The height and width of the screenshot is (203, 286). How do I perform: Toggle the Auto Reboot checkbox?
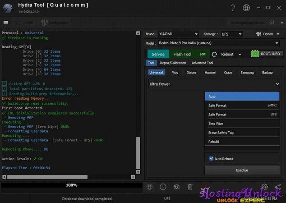point(212,159)
